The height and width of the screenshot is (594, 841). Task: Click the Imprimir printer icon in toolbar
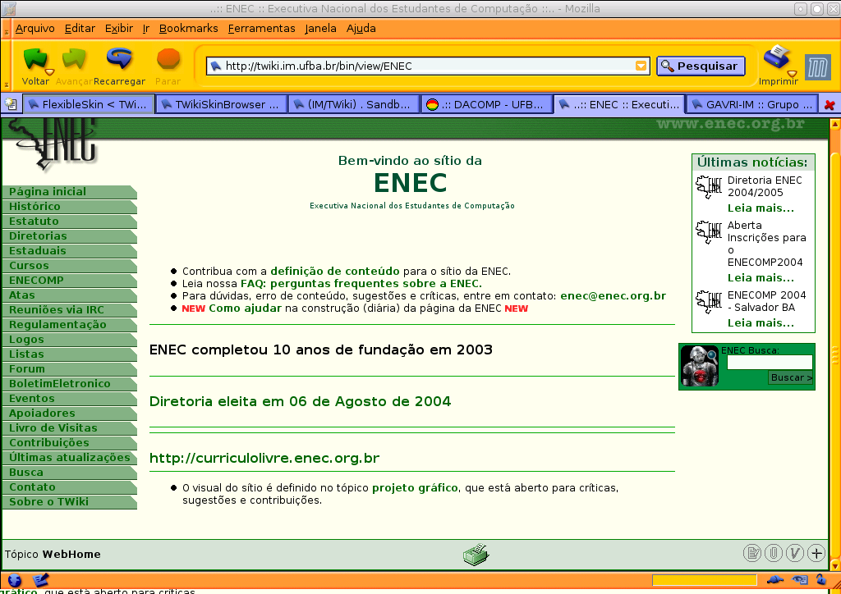tap(774, 57)
